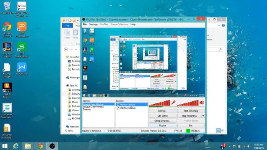Click the Stop Recording button

[189, 116]
